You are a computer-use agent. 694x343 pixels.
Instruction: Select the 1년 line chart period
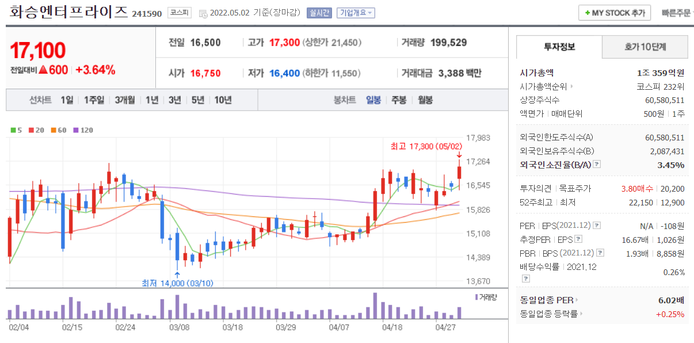click(x=152, y=100)
